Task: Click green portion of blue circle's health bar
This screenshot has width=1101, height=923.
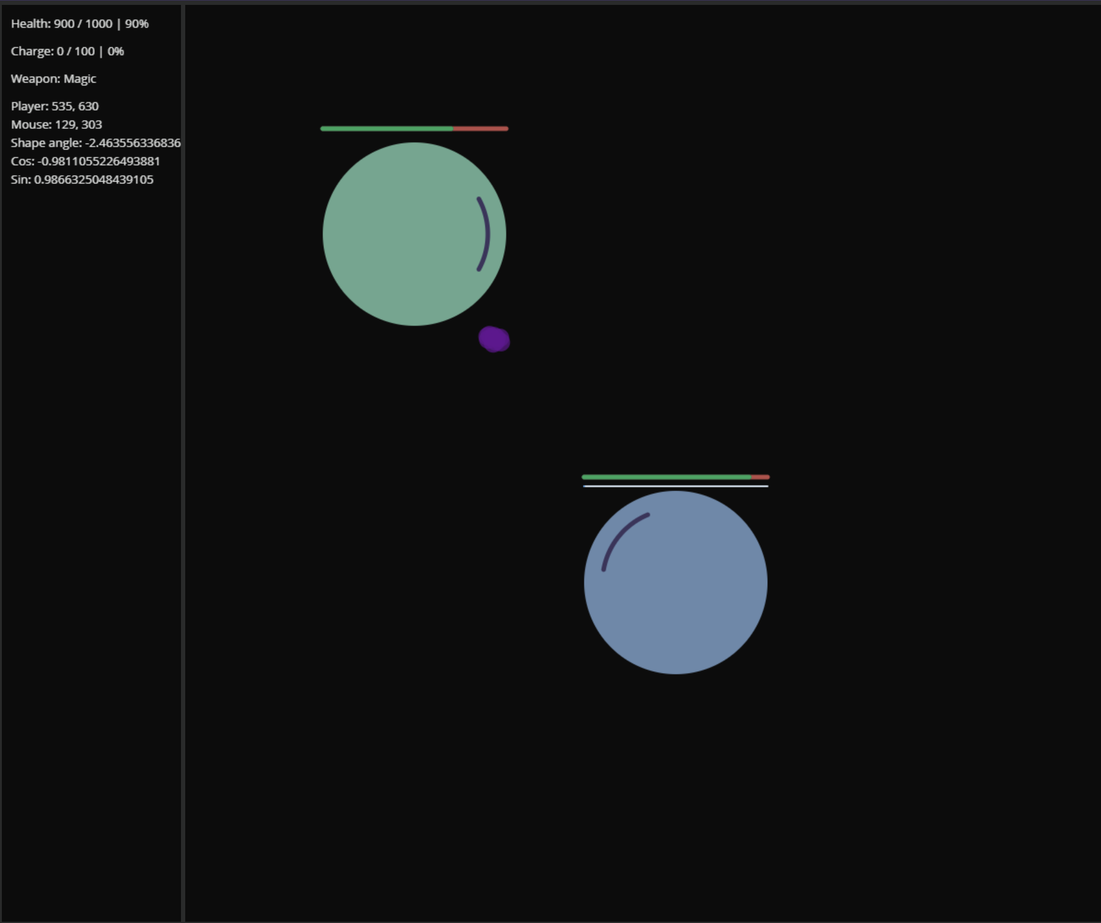Action: 666,477
